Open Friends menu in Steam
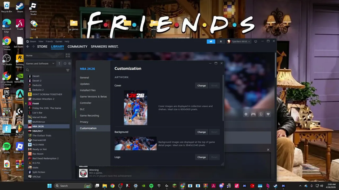 [x=49, y=41]
